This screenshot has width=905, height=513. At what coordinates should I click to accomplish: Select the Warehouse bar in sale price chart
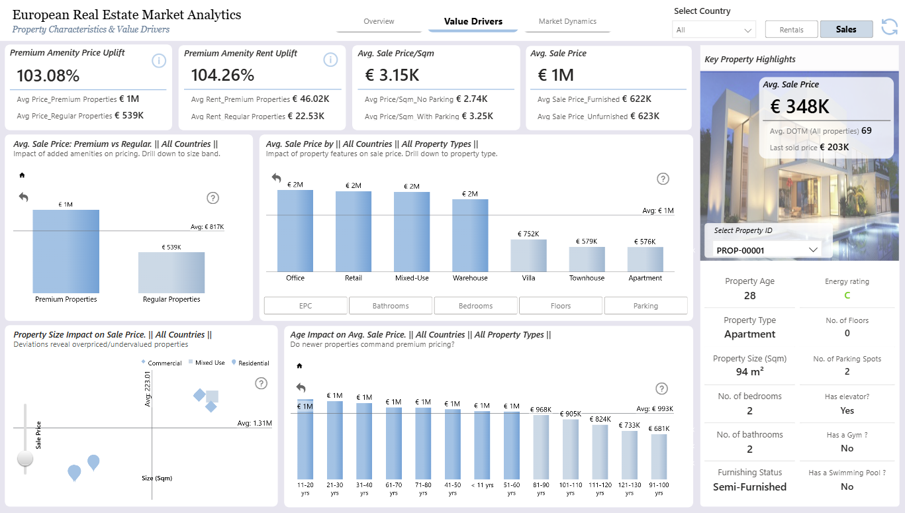click(x=470, y=236)
